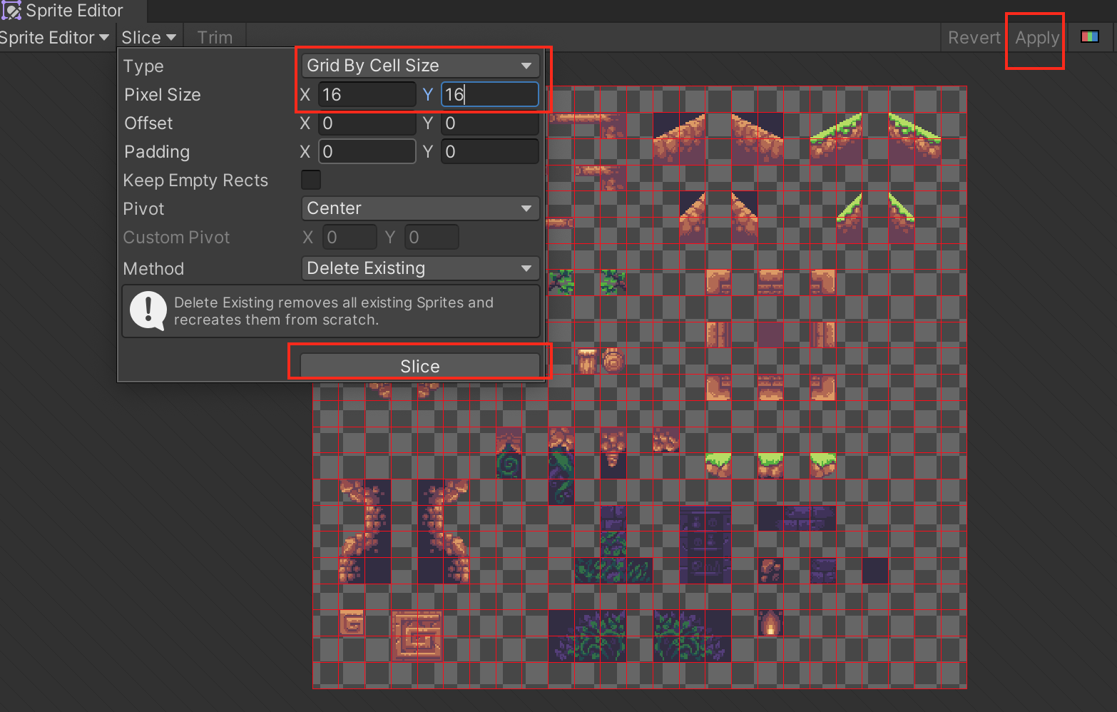Click the Offset X input field
The height and width of the screenshot is (712, 1117).
coord(367,123)
